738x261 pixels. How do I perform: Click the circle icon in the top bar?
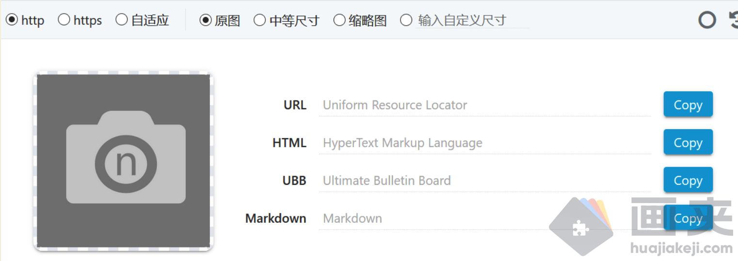pyautogui.click(x=707, y=20)
